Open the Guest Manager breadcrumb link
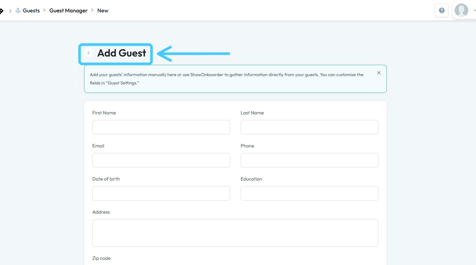The width and height of the screenshot is (476, 265). pos(68,11)
